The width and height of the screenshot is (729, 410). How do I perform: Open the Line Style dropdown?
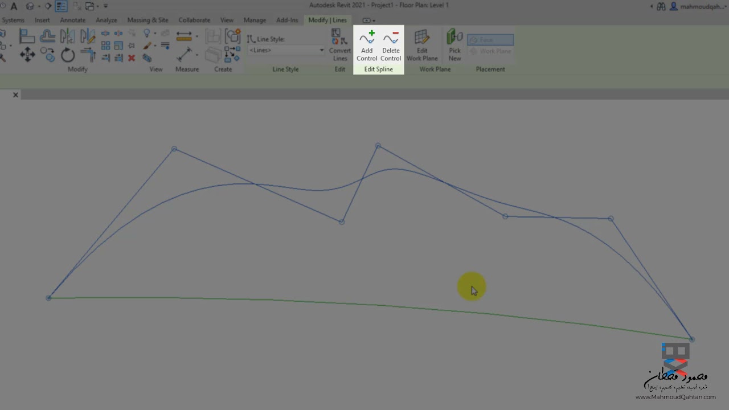point(286,50)
